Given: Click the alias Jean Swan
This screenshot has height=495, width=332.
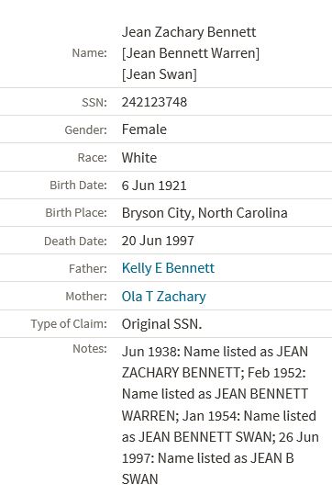Looking at the screenshot, I should coord(160,74).
